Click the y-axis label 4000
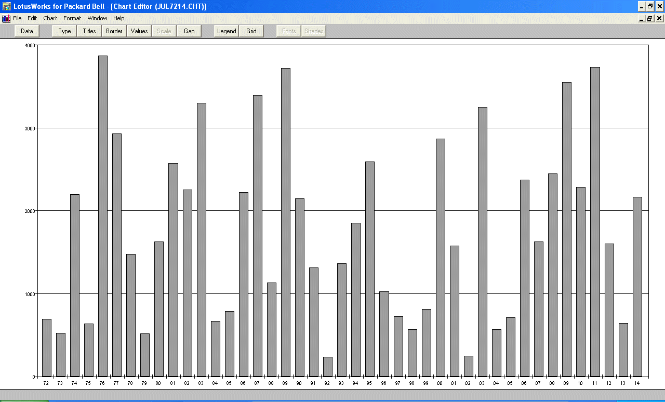The width and height of the screenshot is (665, 402). tap(30, 46)
